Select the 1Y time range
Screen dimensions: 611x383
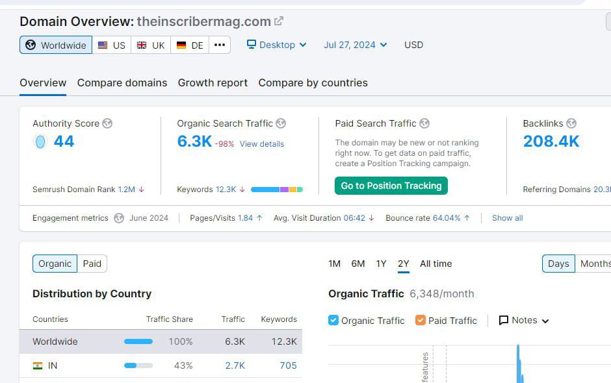(381, 264)
